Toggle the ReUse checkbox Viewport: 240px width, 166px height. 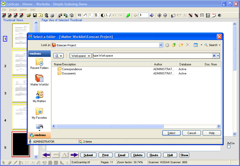coord(229,147)
